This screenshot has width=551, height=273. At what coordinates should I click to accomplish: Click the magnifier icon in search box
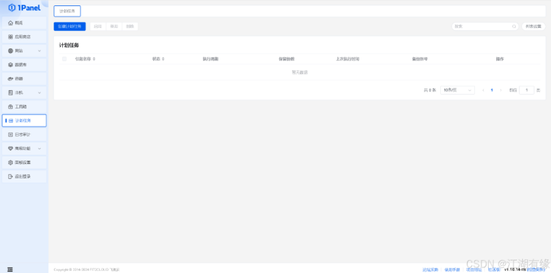(514, 26)
